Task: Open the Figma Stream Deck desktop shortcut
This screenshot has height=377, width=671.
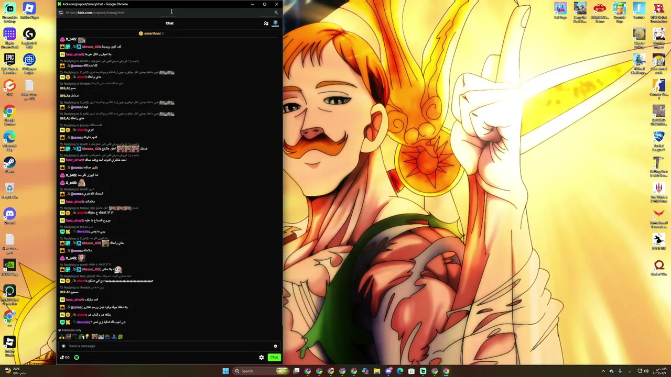Action: click(9, 38)
